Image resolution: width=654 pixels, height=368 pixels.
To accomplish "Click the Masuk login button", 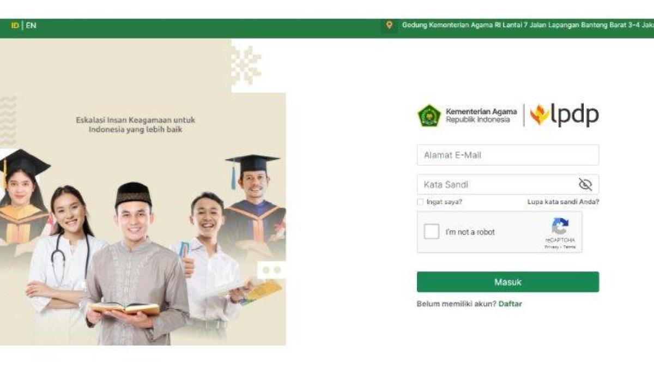I will pos(508,282).
